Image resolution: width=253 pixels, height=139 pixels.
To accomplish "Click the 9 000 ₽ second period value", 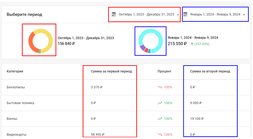I will tap(196, 103).
